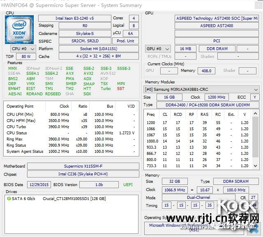
Task: Click the memory multiplier 10.67 field
Action: (205, 190)
